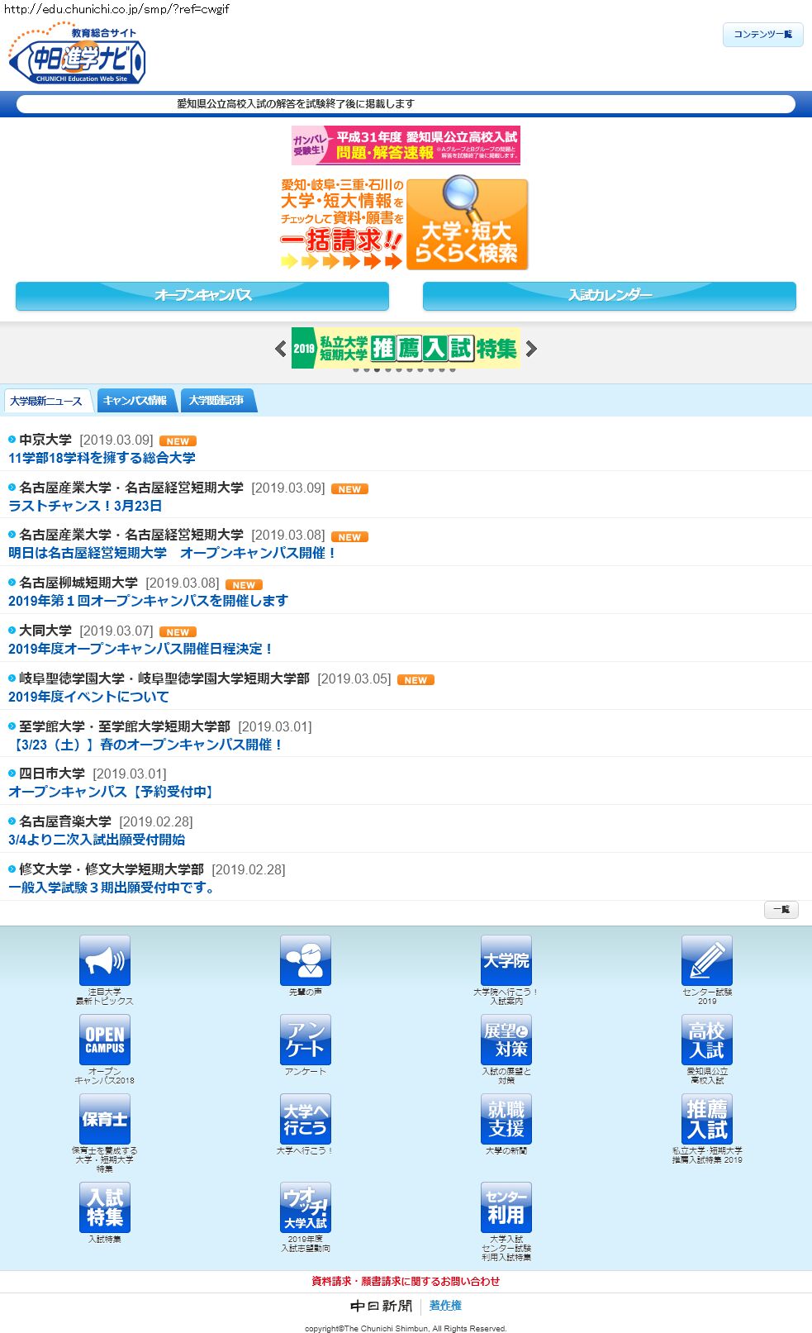Click the コンテンツ一覧 button
Image resolution: width=812 pixels, height=1333 pixels.
pyautogui.click(x=763, y=35)
